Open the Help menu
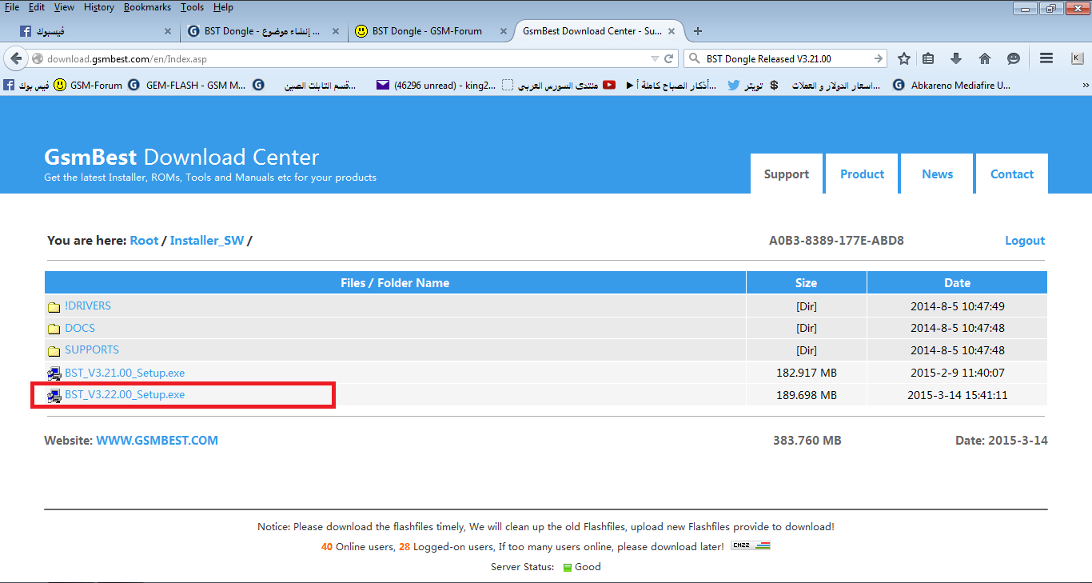Viewport: 1092px width, 583px height. tap(223, 7)
